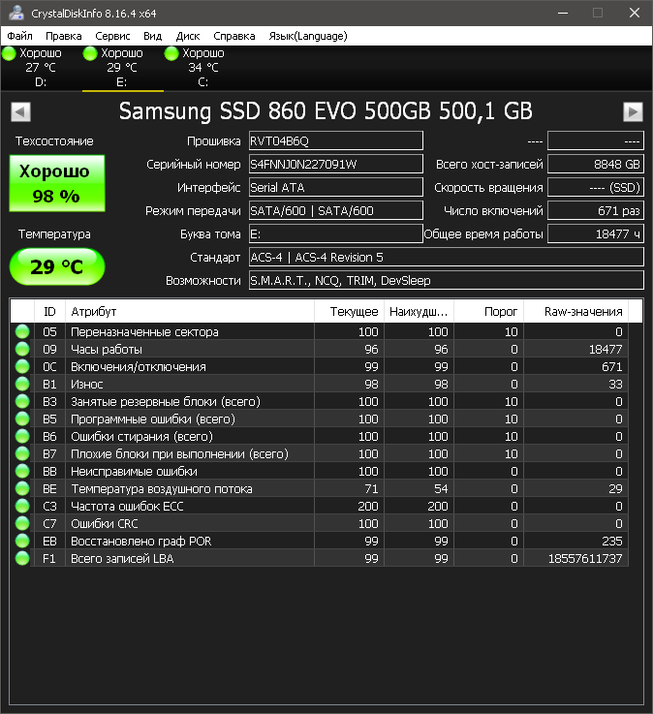
Task: Click the Техсостояние label
Action: click(x=54, y=141)
